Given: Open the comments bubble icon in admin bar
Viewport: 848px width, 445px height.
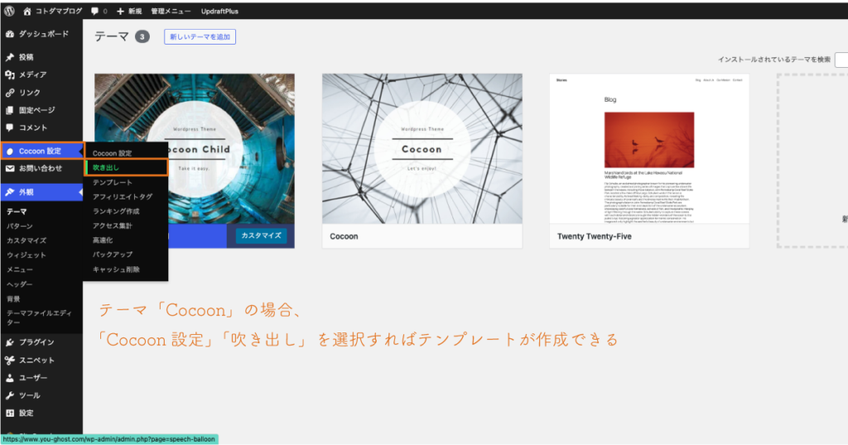Looking at the screenshot, I should pos(94,12).
